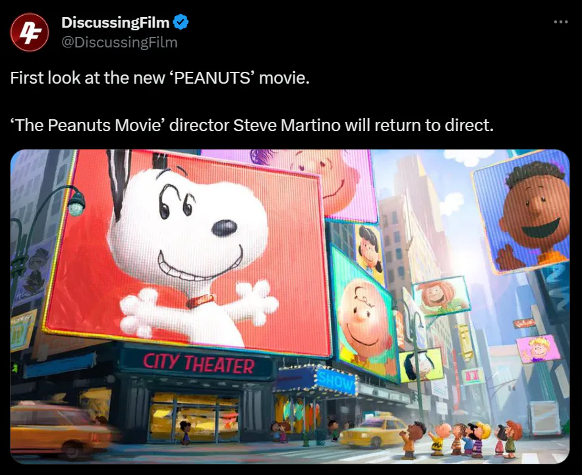Open the @DiscussingFilm handle link
Image resolution: width=582 pixels, height=475 pixels.
(x=119, y=42)
